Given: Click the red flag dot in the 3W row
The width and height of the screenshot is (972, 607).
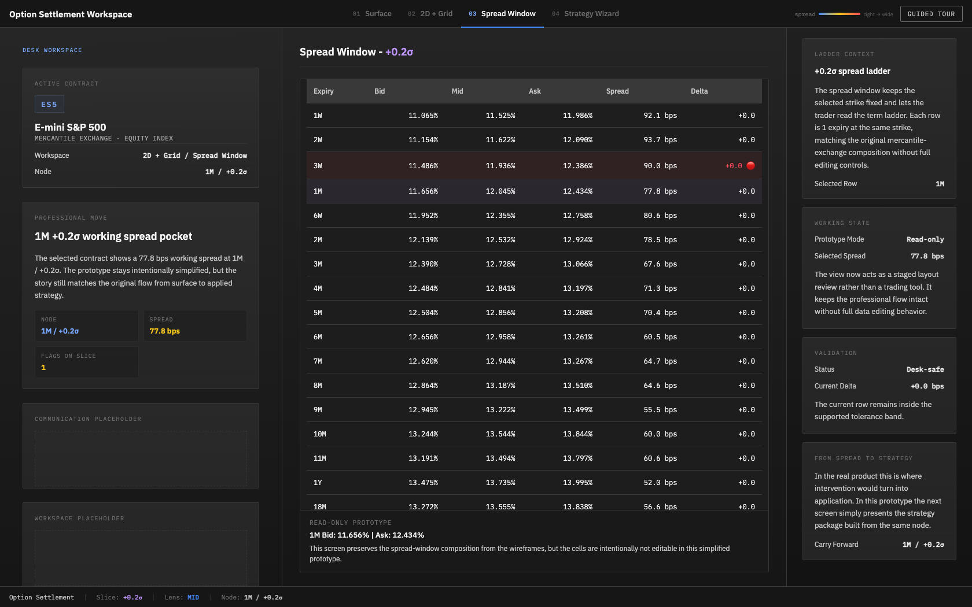Looking at the screenshot, I should click(x=750, y=165).
